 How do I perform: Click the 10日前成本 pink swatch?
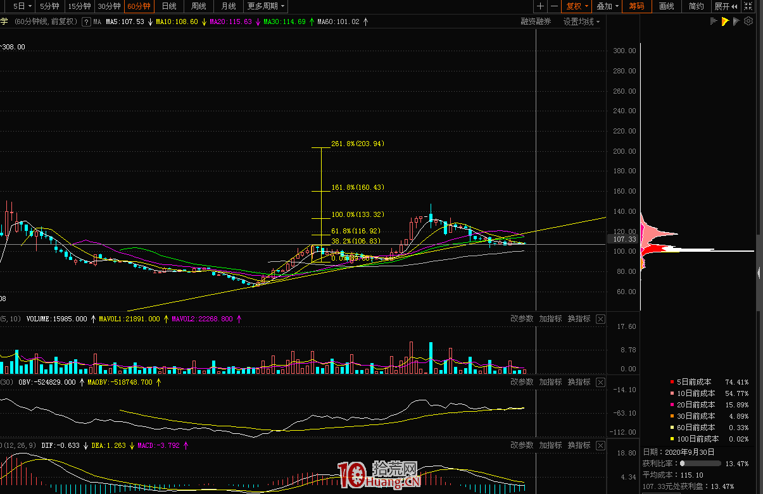coord(672,393)
